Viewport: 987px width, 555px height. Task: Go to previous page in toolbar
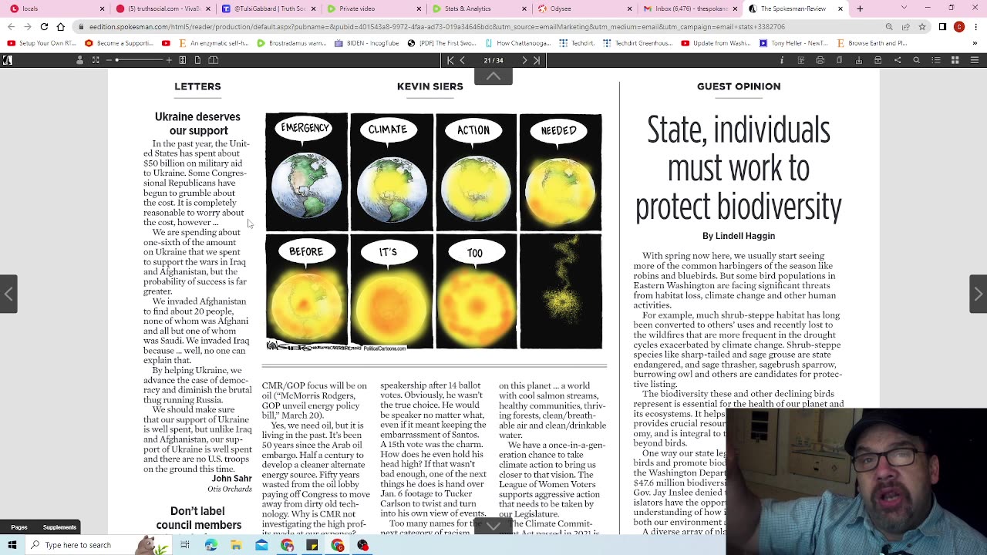[x=463, y=60]
